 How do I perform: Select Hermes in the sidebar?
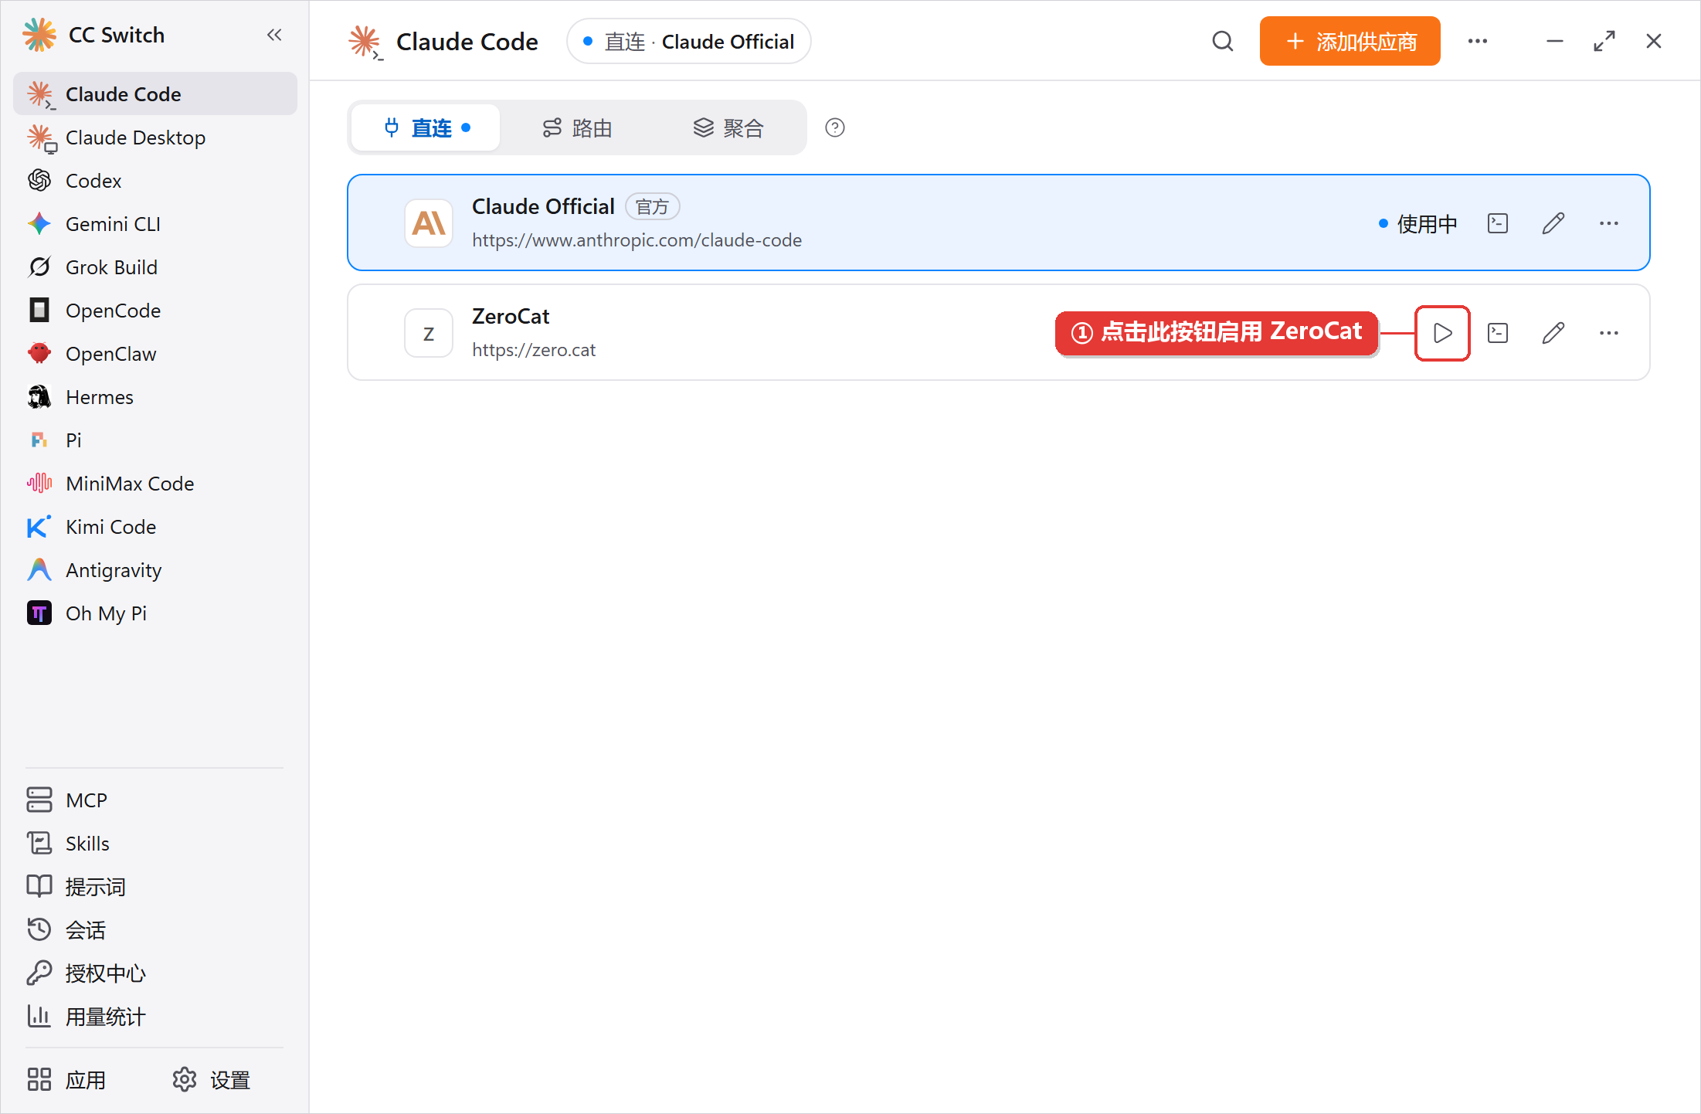point(155,397)
